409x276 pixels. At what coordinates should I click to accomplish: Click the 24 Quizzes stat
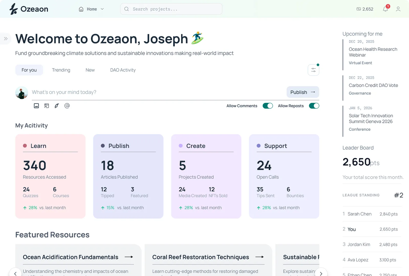(30, 192)
